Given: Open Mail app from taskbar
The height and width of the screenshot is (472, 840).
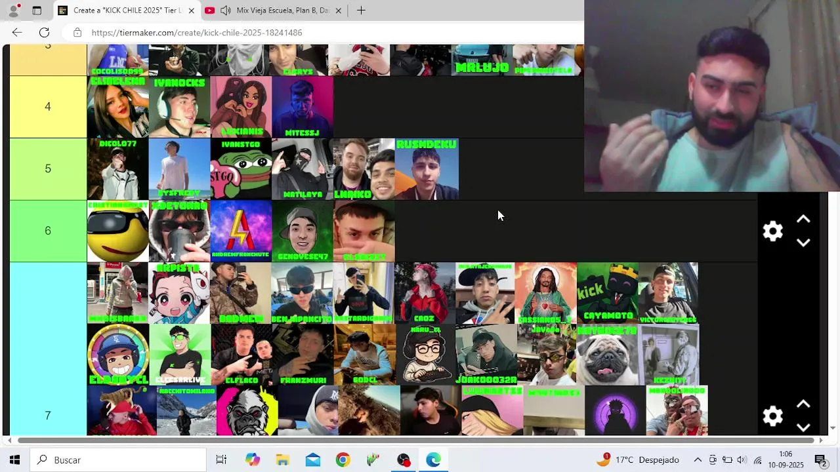Looking at the screenshot, I should click(313, 460).
